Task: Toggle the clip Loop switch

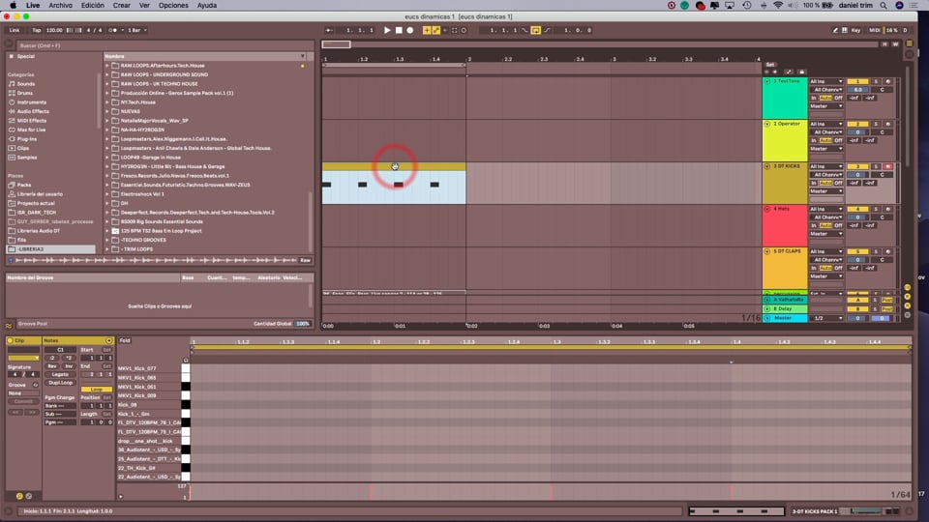Action: pyautogui.click(x=96, y=390)
